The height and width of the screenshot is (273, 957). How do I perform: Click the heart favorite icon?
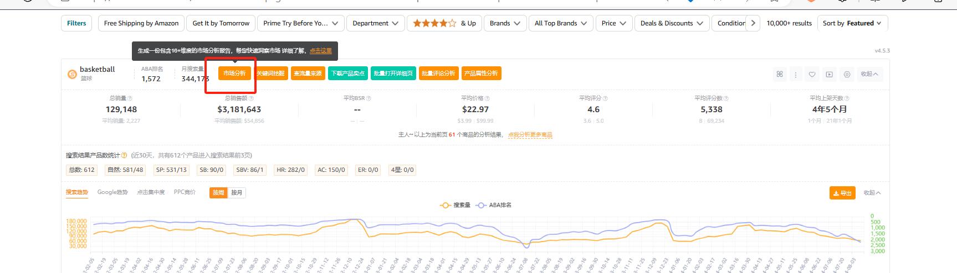(812, 74)
